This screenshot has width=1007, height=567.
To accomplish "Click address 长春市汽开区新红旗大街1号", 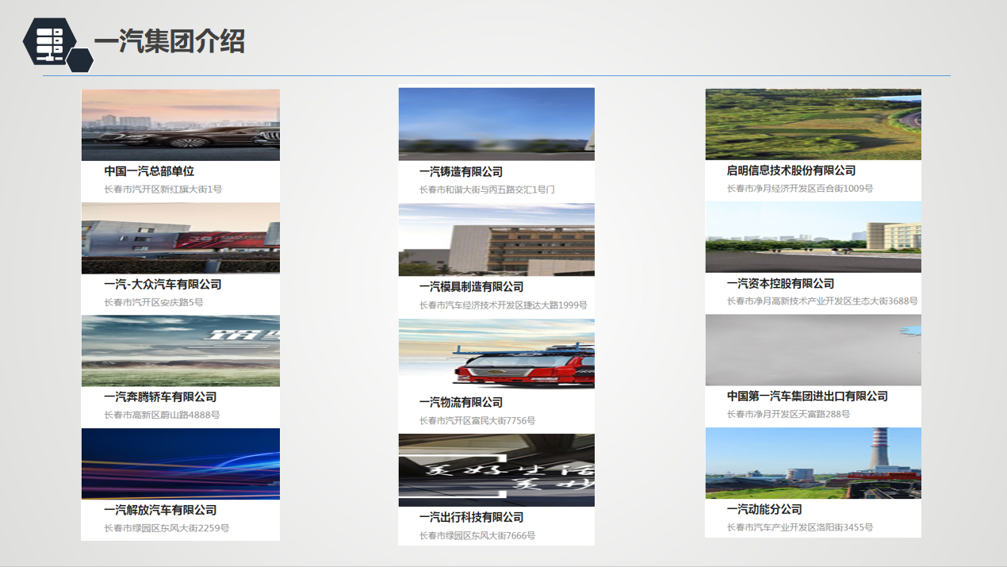I will click(x=163, y=190).
